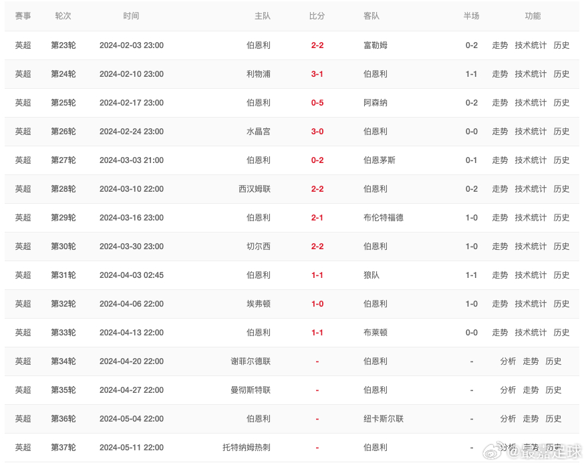Open 历史 for round 25 阿森纳 match
This screenshot has height=465, width=588.
pos(561,103)
